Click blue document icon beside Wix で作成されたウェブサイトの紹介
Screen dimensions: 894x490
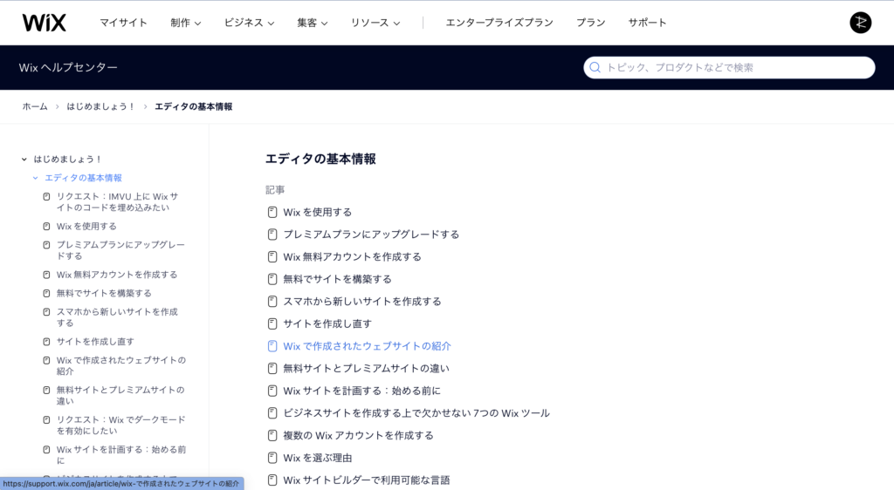pyautogui.click(x=272, y=346)
